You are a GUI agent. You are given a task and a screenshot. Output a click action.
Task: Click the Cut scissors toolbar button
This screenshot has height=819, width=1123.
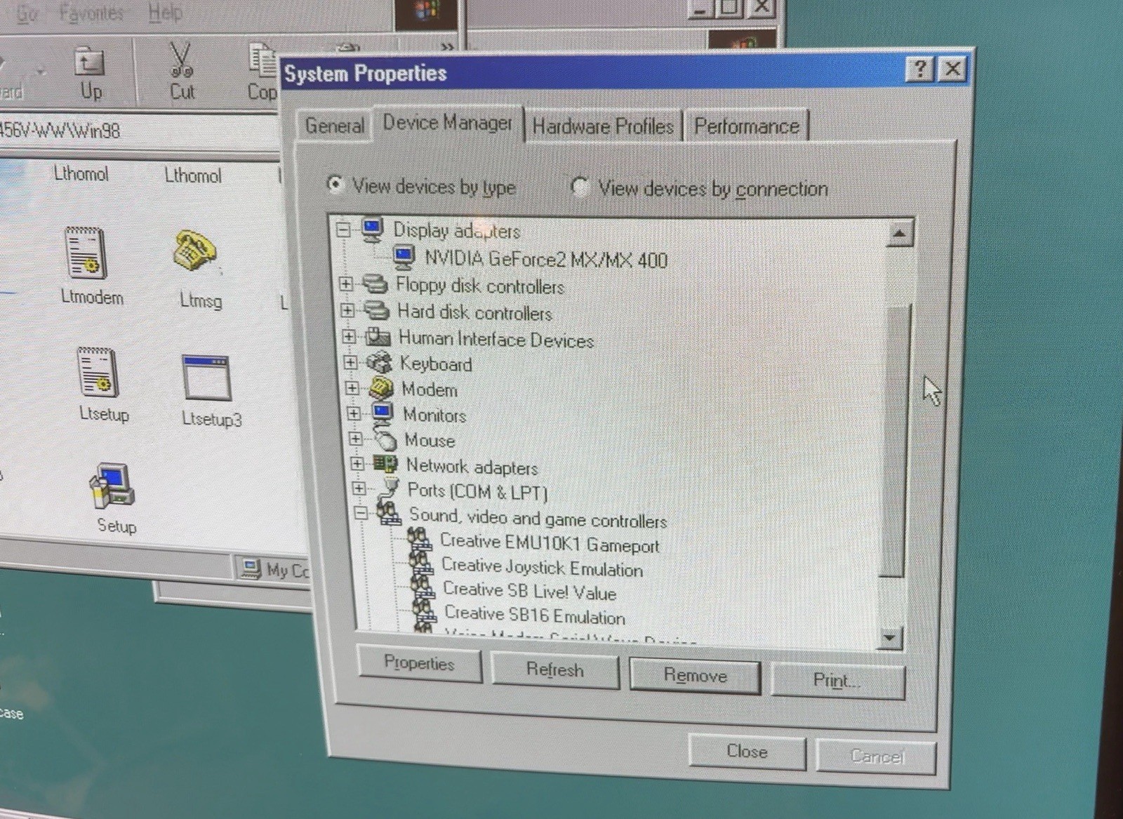click(x=182, y=72)
